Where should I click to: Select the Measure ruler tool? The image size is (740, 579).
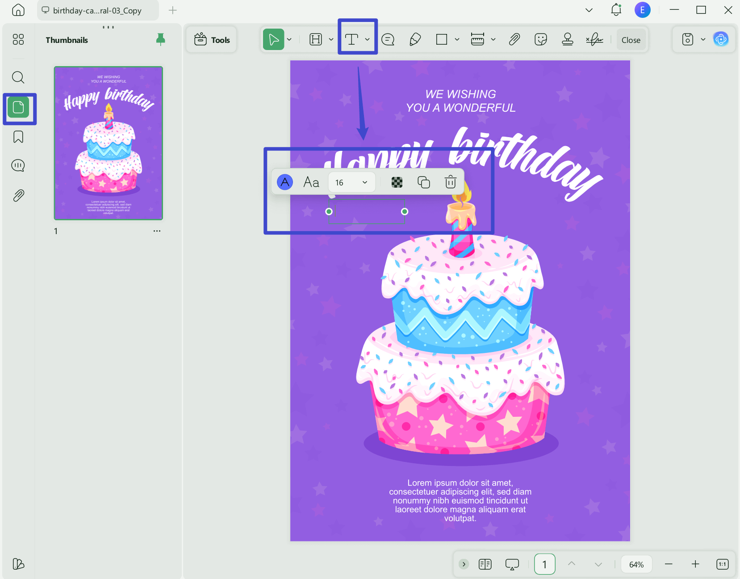click(x=477, y=40)
